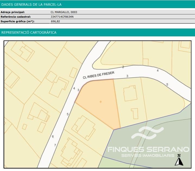Click street number 2 on the map

pyautogui.click(x=123, y=67)
